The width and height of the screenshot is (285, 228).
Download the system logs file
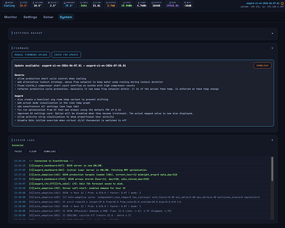(49, 151)
